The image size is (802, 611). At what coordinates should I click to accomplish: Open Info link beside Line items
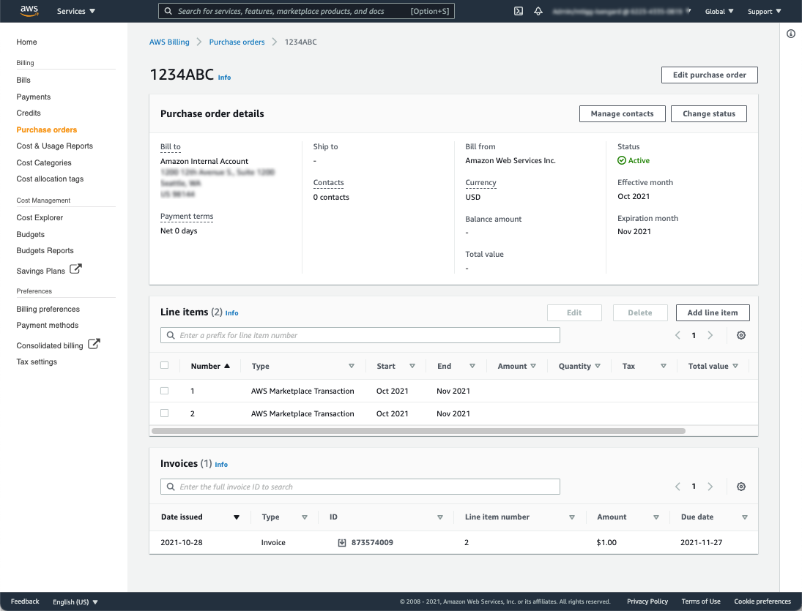(231, 312)
